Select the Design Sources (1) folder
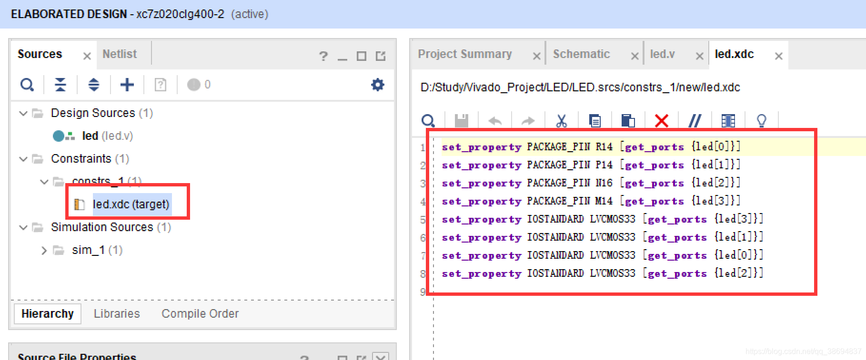 click(102, 113)
